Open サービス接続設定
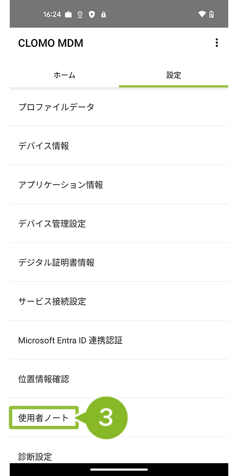 119,301
